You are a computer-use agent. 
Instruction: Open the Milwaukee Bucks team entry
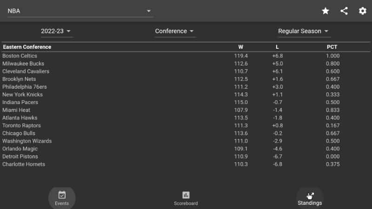click(x=186, y=64)
